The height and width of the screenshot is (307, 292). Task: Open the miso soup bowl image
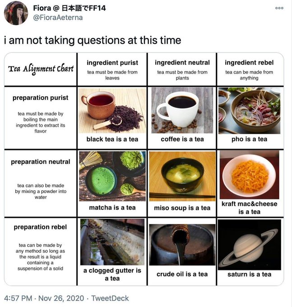point(182,176)
